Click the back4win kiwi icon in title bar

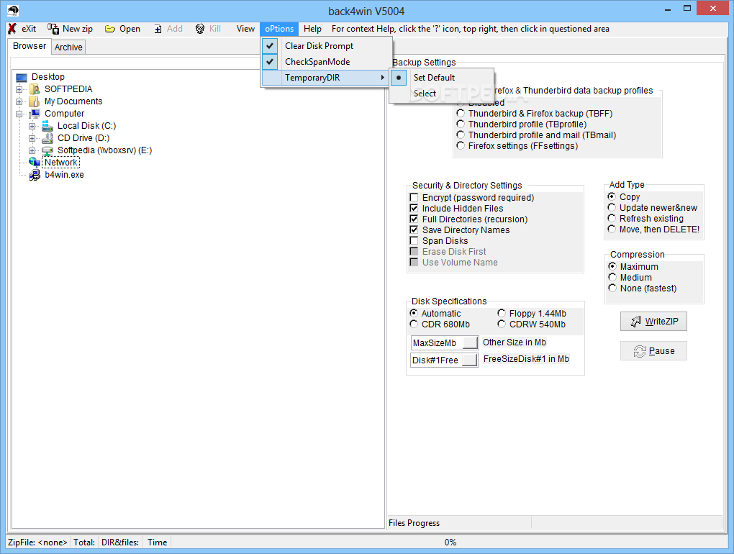click(x=13, y=10)
